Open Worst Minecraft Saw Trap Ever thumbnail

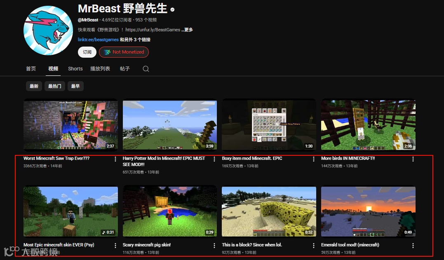point(70,125)
